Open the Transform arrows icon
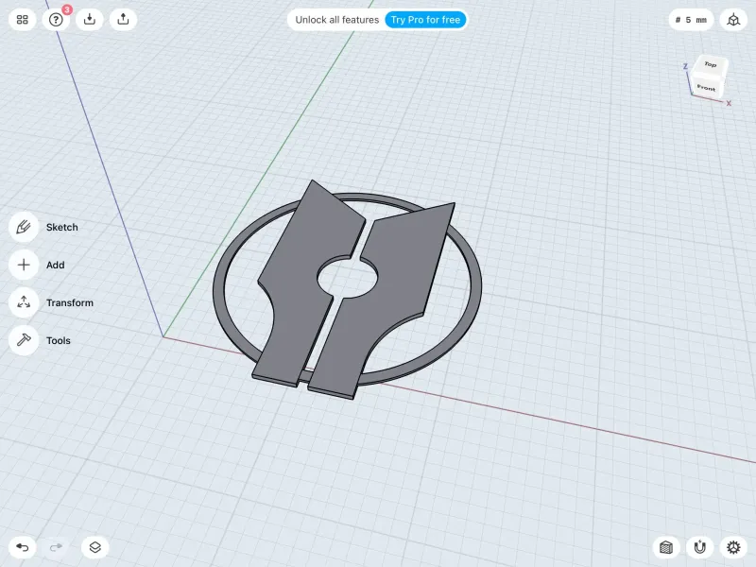Screen dimensions: 756x567 coord(24,302)
